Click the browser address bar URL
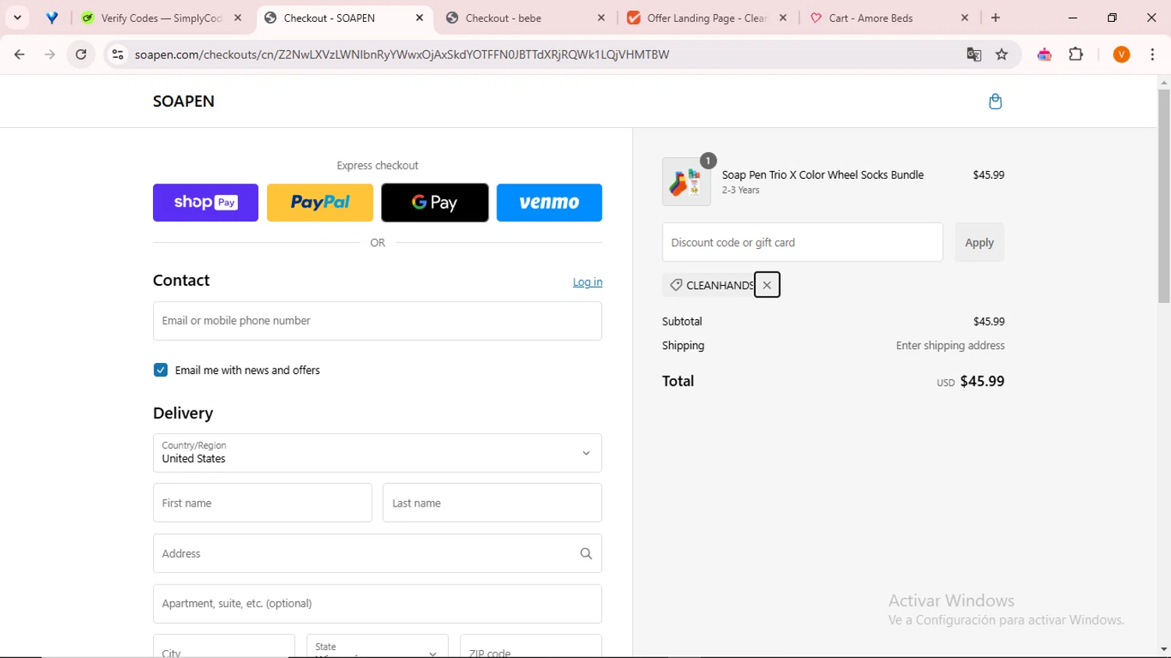The height and width of the screenshot is (658, 1171). [x=402, y=55]
